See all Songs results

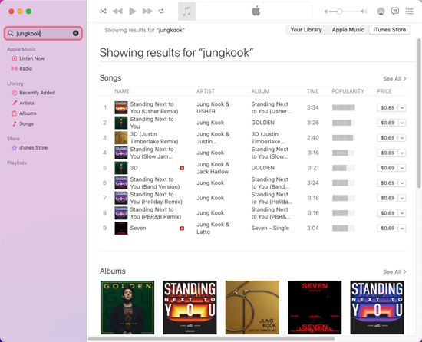394,79
